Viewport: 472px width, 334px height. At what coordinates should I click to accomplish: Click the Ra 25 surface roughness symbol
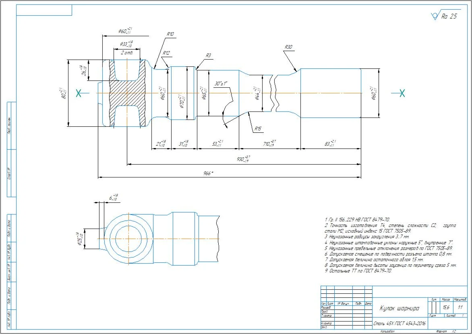point(444,15)
